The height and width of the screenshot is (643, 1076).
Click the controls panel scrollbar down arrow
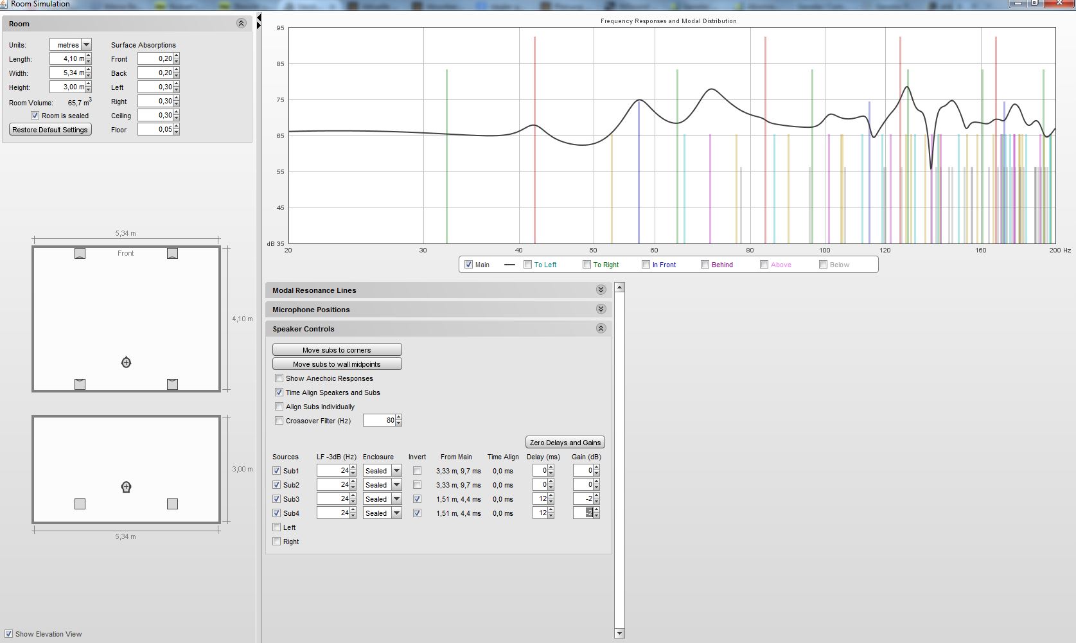click(x=619, y=633)
